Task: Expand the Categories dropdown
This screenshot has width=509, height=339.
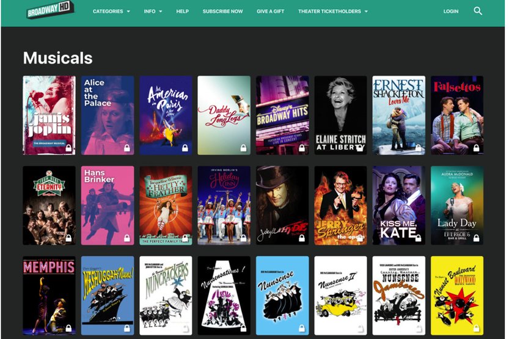Action: coord(111,12)
